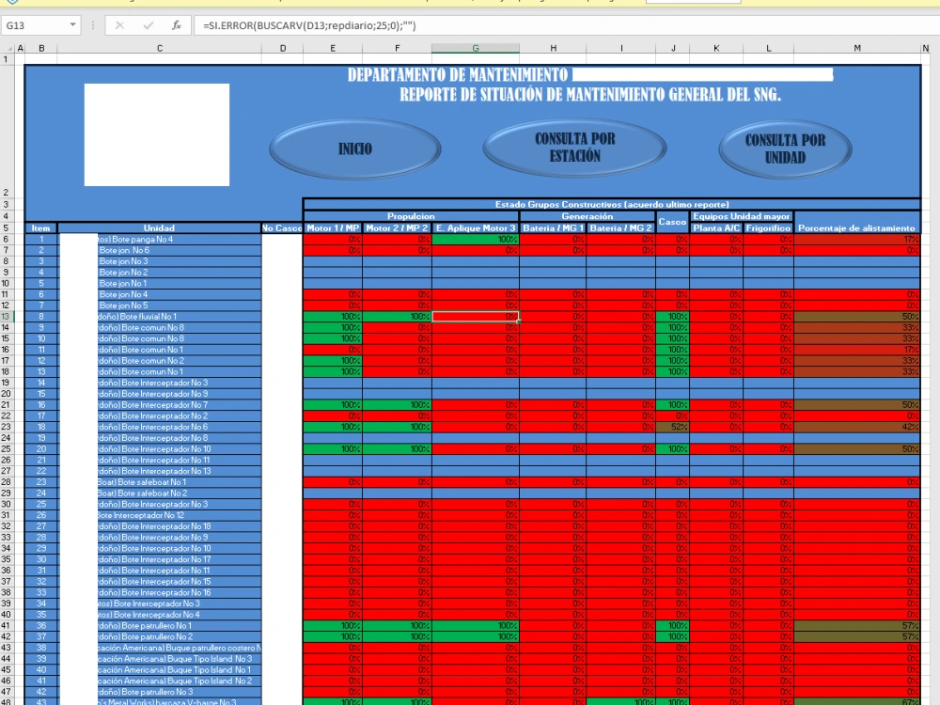Click the 'Casco' merged heading cell
This screenshot has width=940, height=705.
(673, 222)
